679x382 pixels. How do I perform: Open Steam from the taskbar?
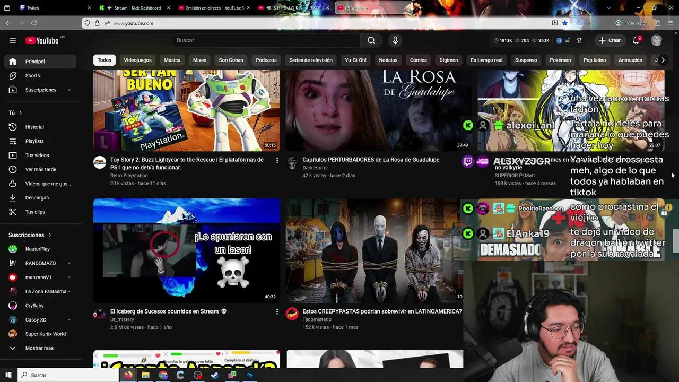(215, 375)
